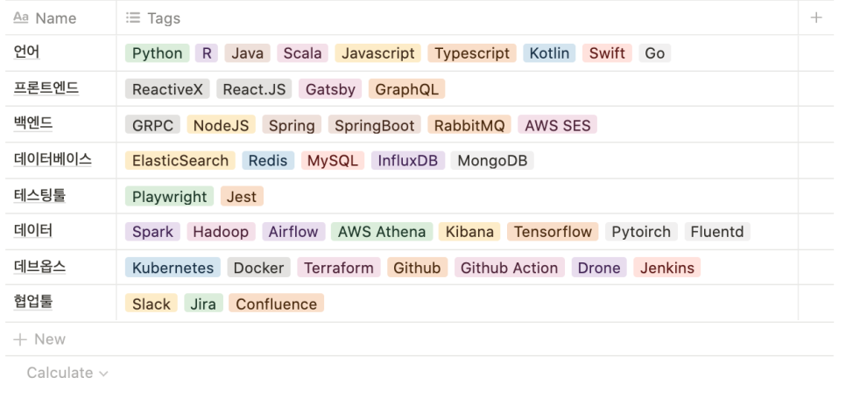
Task: Select the RabbitMQ tag
Action: coord(469,125)
